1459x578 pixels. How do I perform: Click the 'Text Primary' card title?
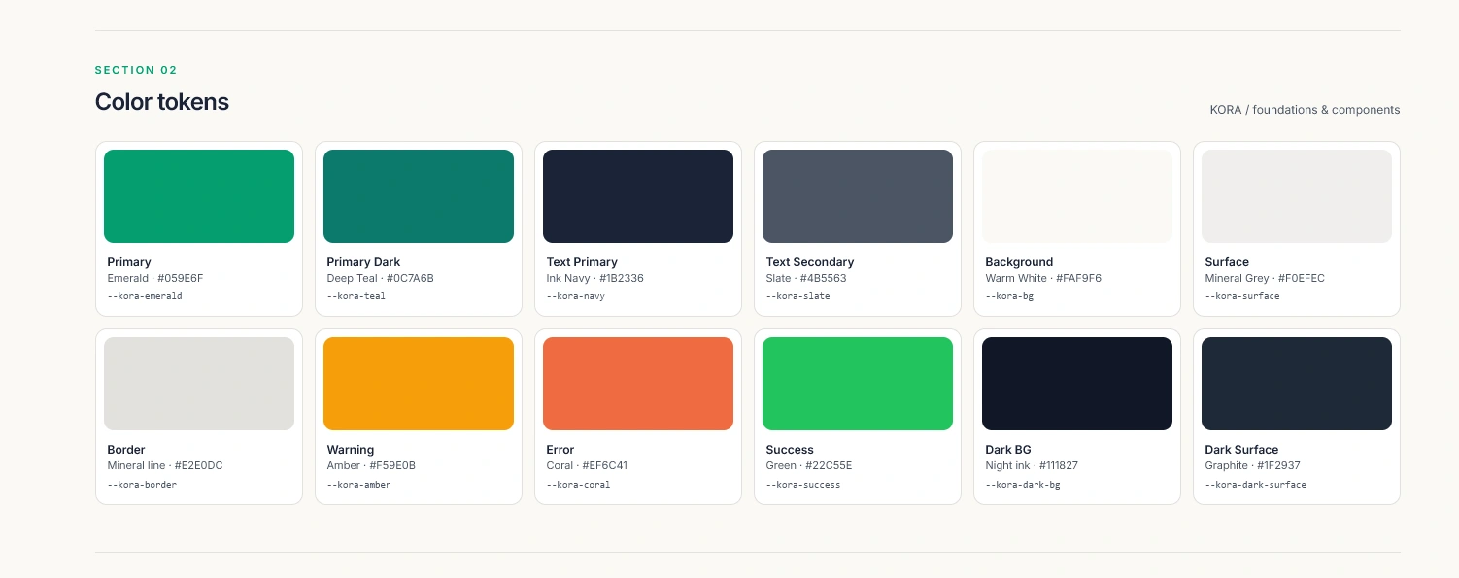582,262
